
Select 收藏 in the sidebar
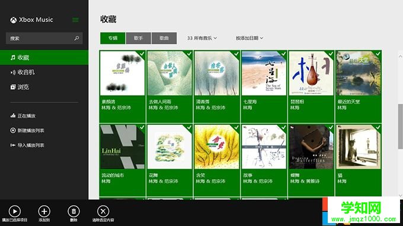[x=44, y=57]
